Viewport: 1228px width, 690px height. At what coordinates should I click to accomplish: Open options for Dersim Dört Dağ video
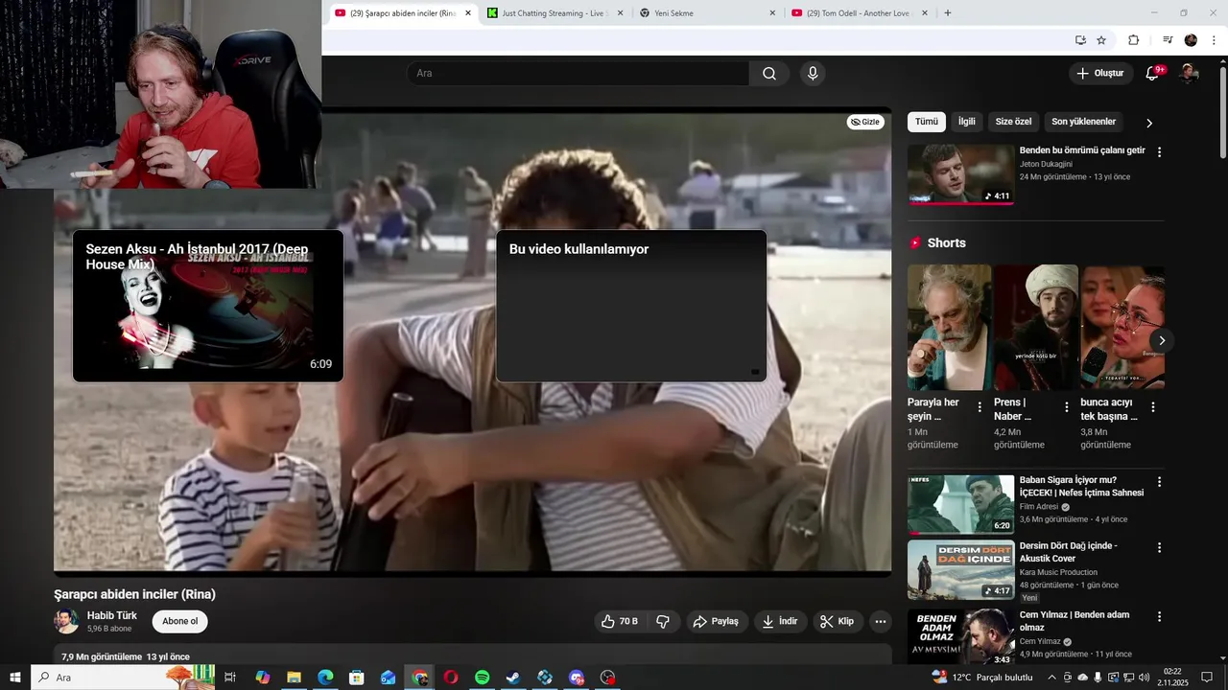click(x=1159, y=548)
